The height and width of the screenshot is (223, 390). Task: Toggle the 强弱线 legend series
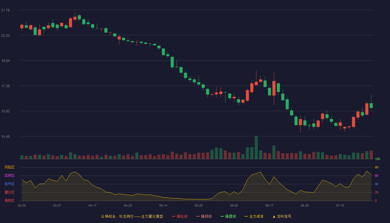coord(204,216)
